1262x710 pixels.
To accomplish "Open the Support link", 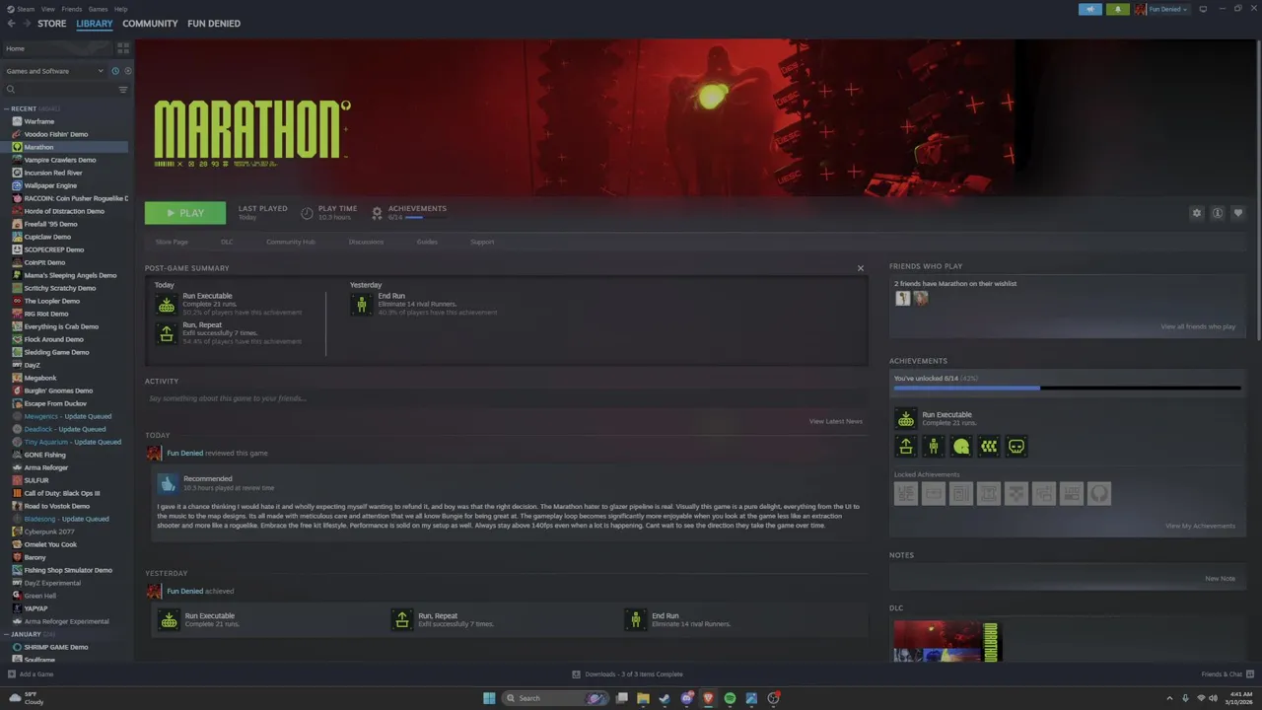I will pos(482,242).
